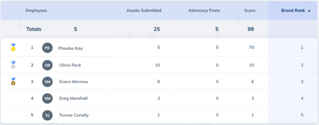Toggle the Brand Rank sort arrow
This screenshot has width=319, height=125.
coord(309,11)
